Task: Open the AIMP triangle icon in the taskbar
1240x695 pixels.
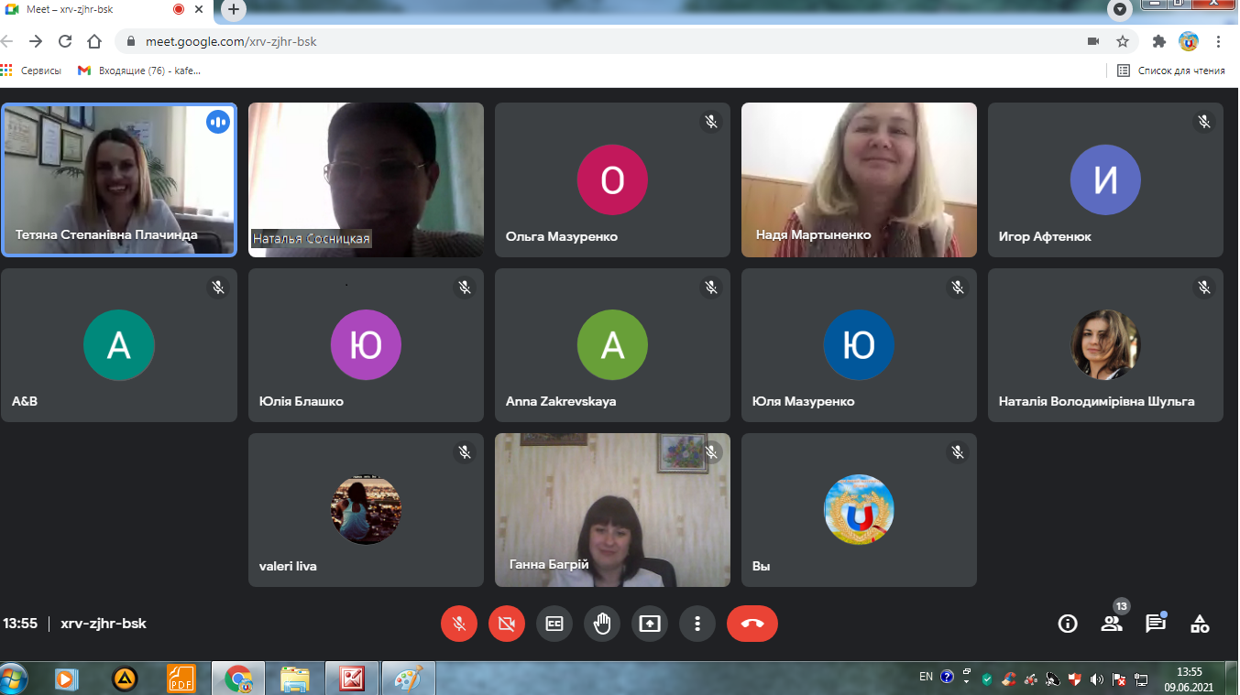Action: click(x=124, y=679)
